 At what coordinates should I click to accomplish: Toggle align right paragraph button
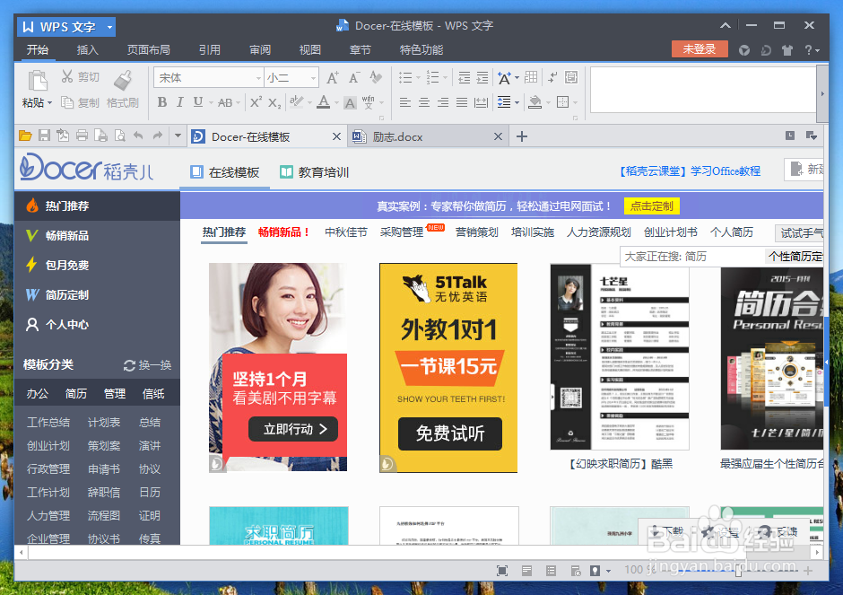click(x=443, y=102)
